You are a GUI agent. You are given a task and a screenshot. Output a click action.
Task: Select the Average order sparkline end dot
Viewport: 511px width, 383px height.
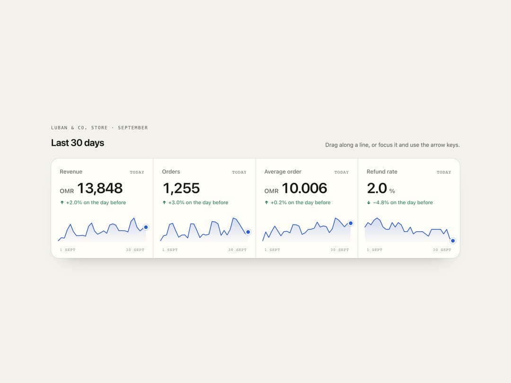[351, 223]
